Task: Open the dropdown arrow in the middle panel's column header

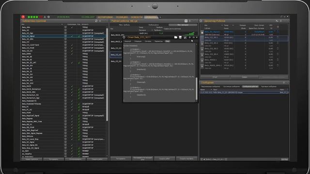Action: point(152,30)
